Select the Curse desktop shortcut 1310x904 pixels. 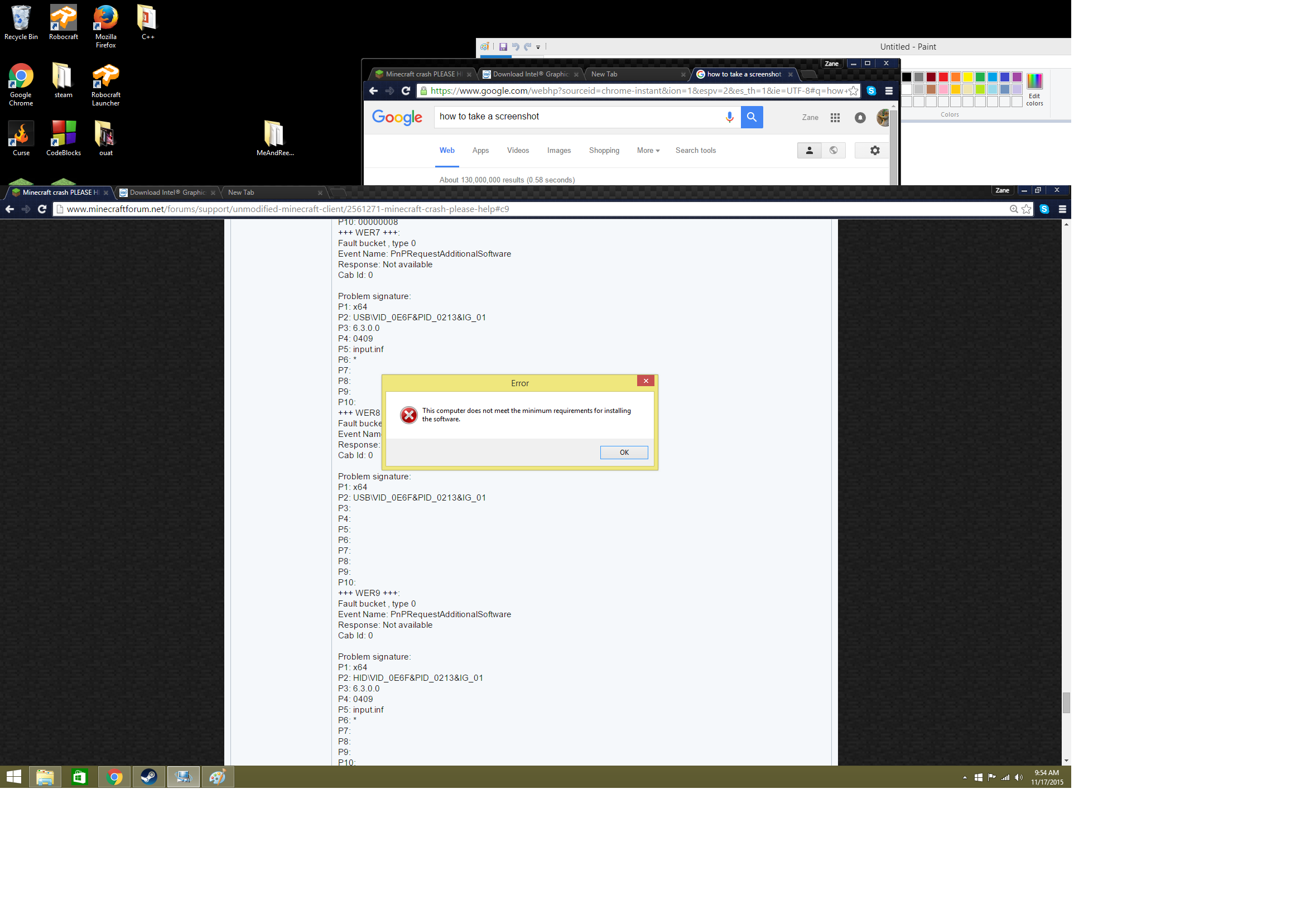[x=21, y=138]
